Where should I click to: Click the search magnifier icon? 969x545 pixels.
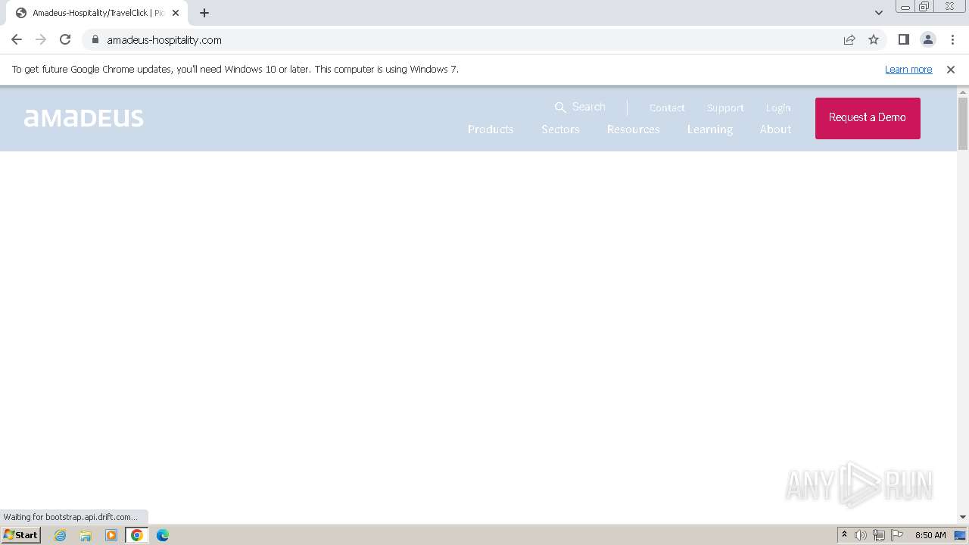(560, 107)
